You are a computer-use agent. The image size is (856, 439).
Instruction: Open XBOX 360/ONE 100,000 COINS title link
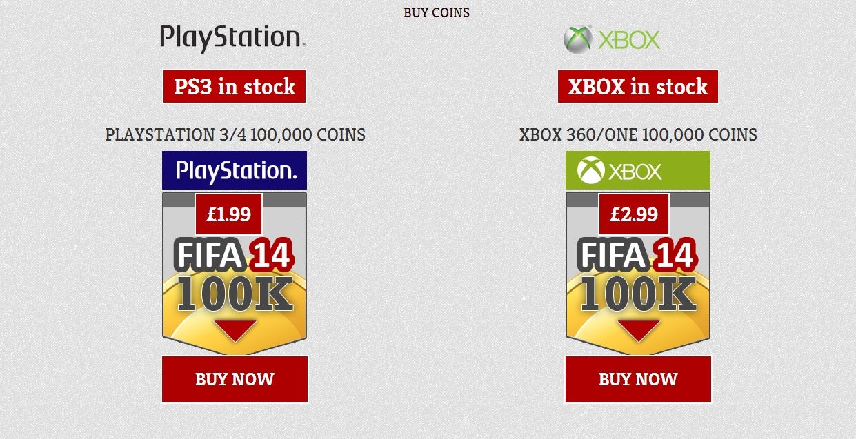[638, 134]
